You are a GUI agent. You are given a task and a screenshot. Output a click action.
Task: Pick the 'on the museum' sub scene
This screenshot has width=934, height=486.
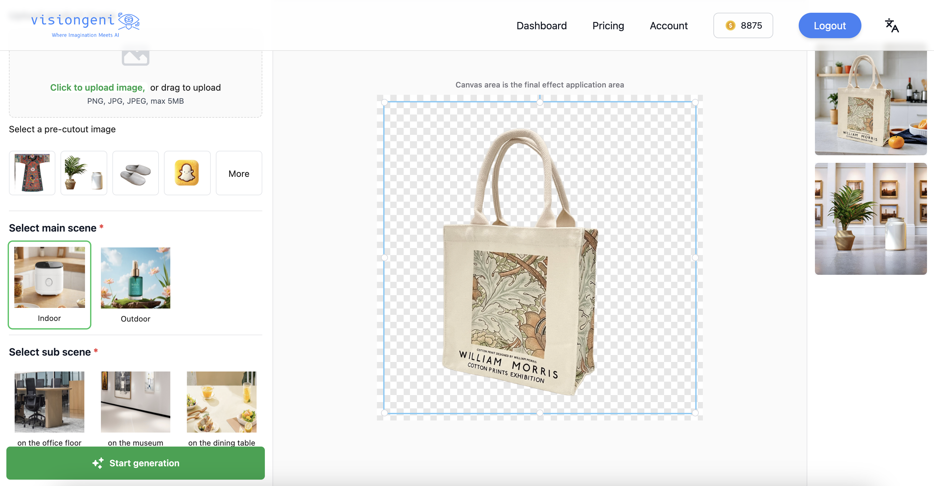pyautogui.click(x=135, y=402)
